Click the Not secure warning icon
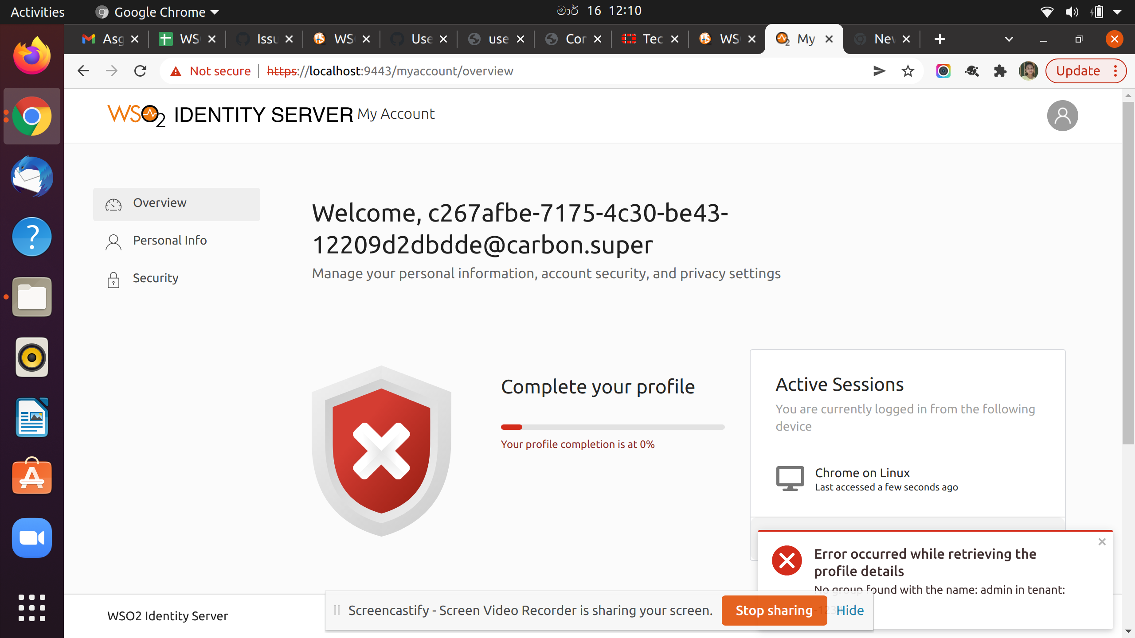 point(176,71)
